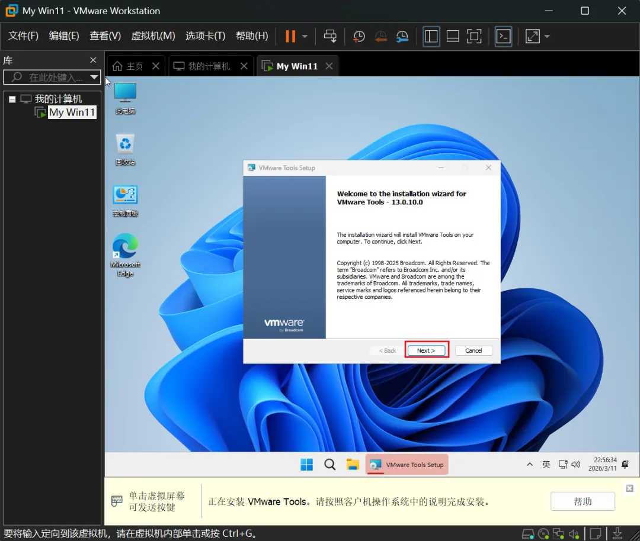Click the 英 input language indicator
Viewport: 640px width, 541px height.
(x=546, y=465)
